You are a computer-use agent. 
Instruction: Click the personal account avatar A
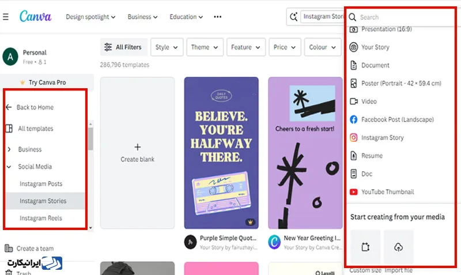click(10, 56)
